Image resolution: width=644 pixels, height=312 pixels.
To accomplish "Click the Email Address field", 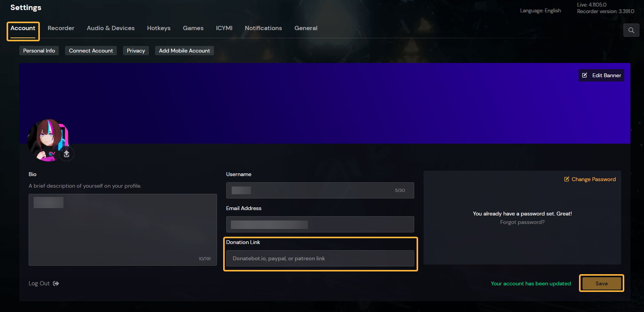I will point(320,224).
